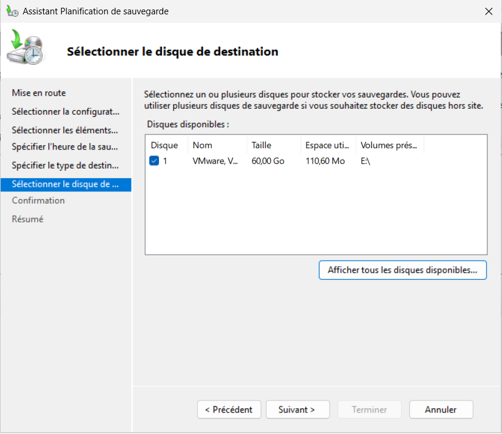Go back with the Précédent button
This screenshot has height=434, width=502.
[229, 409]
